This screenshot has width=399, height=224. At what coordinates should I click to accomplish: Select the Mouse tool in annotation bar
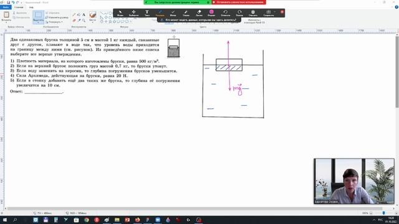pos(120,13)
